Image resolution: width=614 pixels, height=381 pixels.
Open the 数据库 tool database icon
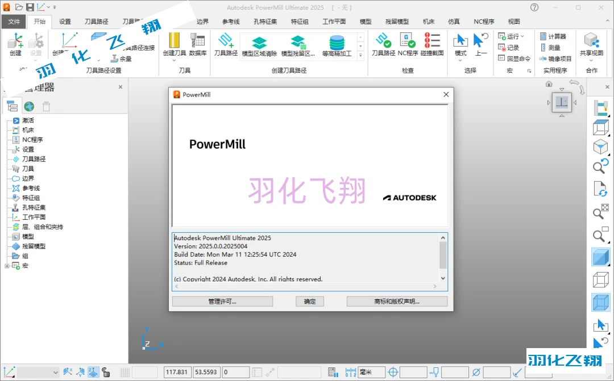[x=198, y=40]
